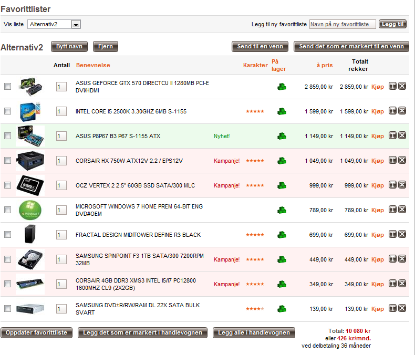Check the Samsung Spinpoint F3 checkbox
The image size is (415, 355).
pyautogui.click(x=8, y=259)
